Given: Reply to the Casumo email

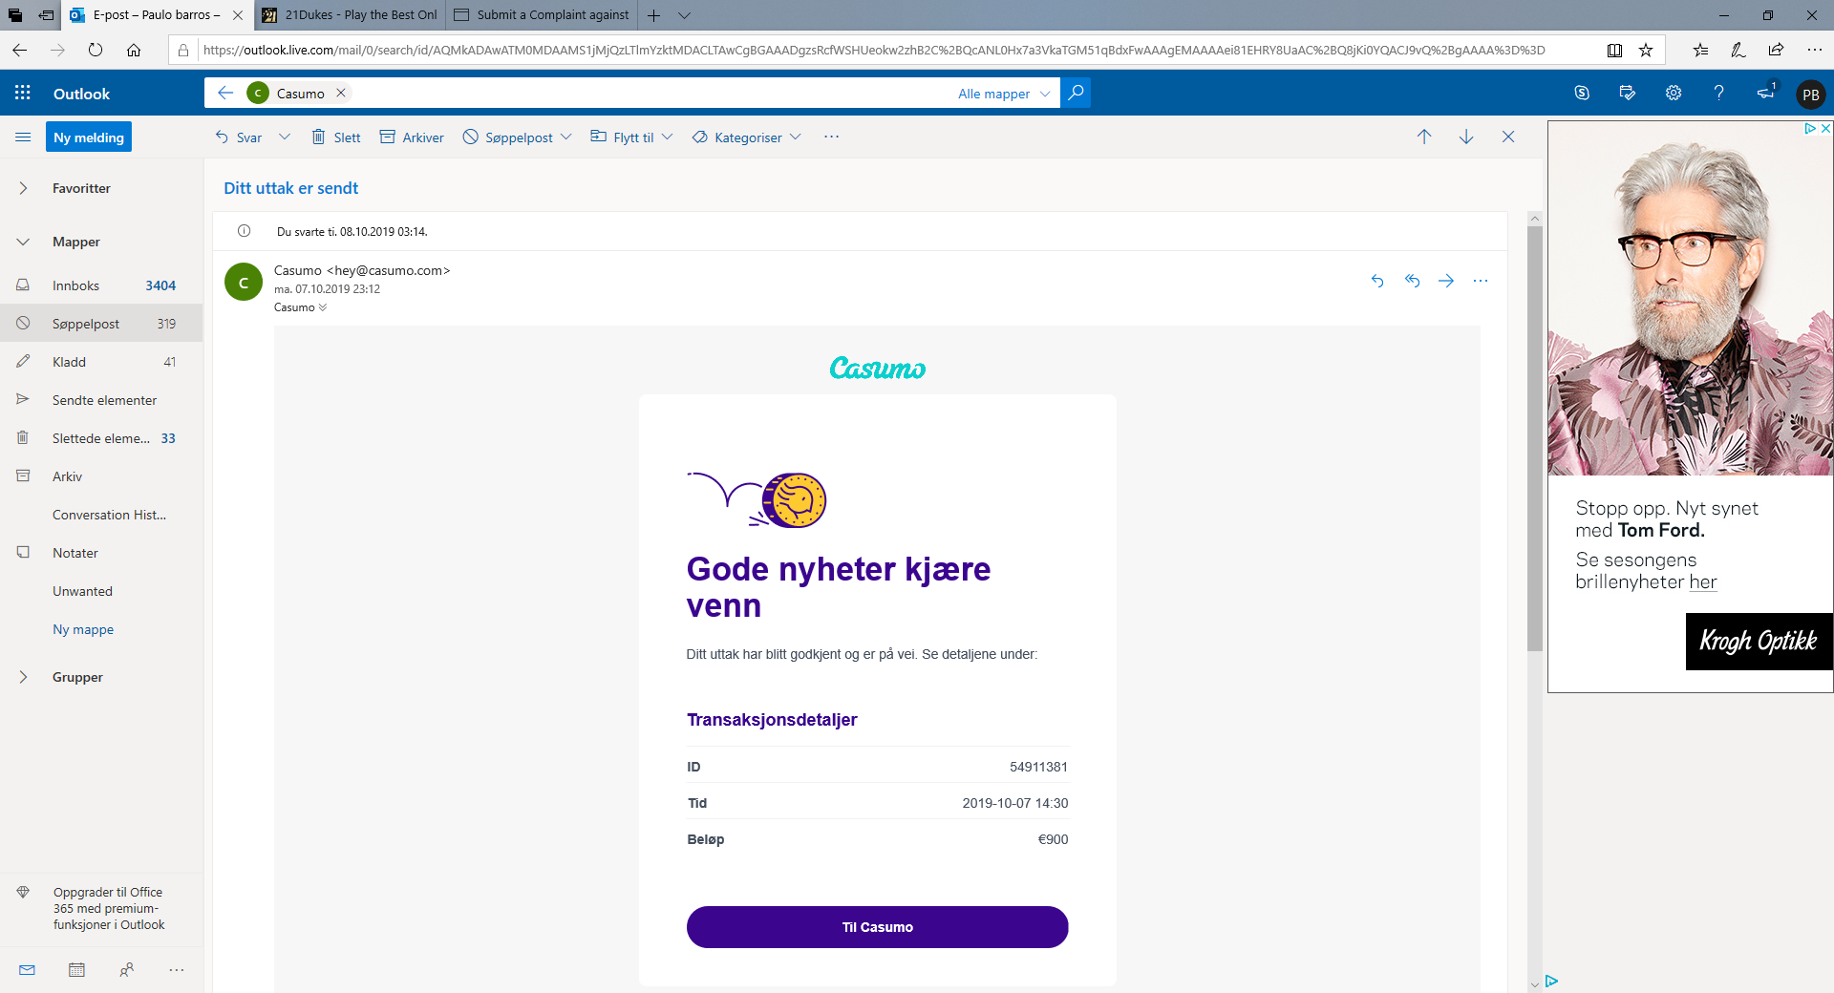Looking at the screenshot, I should 1377,281.
